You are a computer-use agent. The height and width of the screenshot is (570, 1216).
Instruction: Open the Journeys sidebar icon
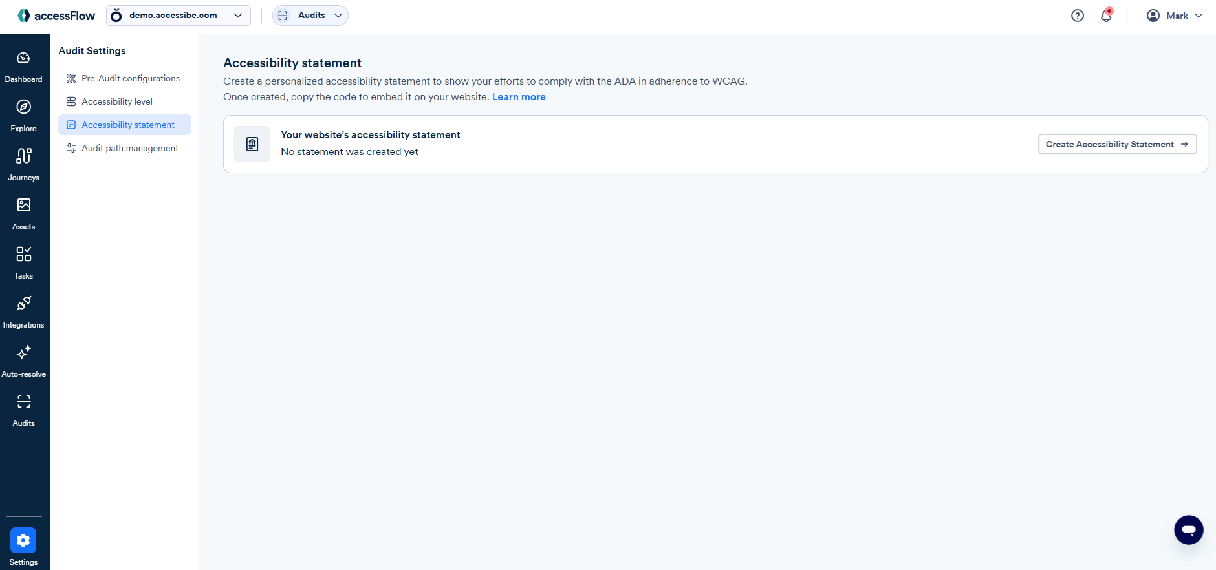pos(23,156)
